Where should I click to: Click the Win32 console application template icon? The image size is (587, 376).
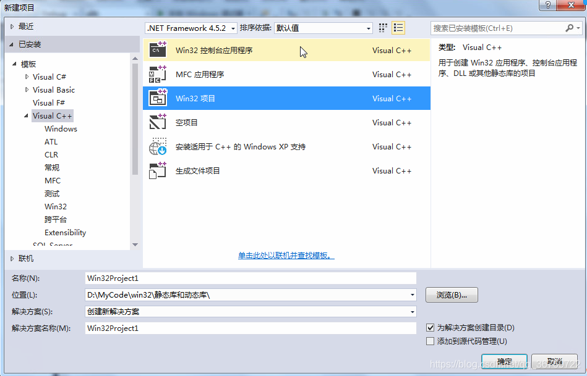[158, 50]
